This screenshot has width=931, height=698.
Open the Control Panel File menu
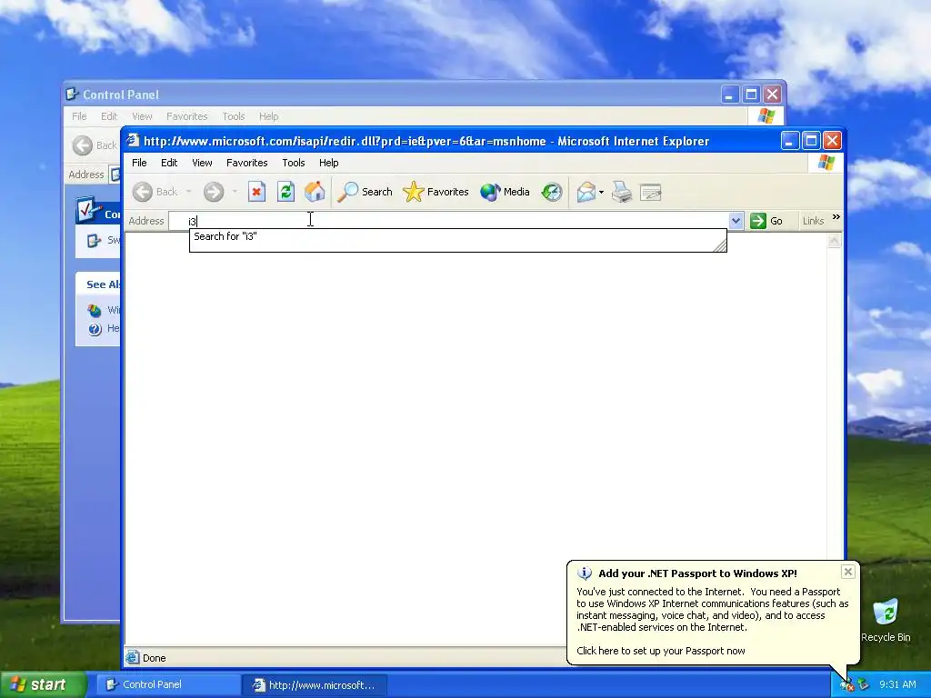coord(80,116)
